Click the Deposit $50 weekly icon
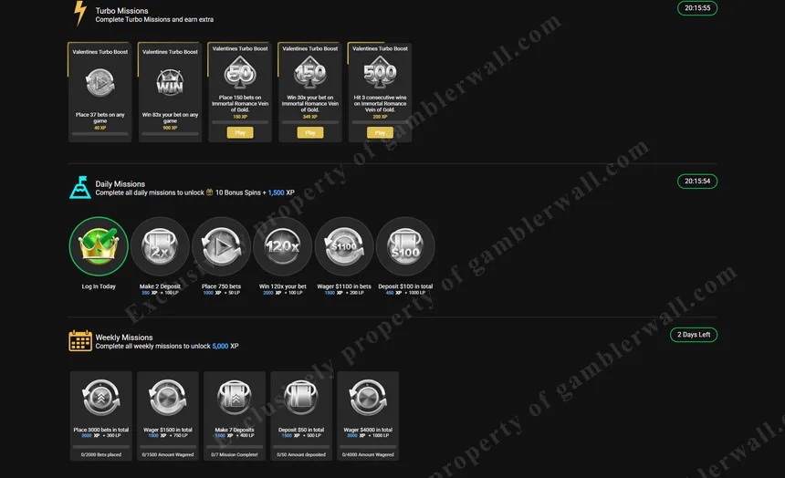 point(301,398)
